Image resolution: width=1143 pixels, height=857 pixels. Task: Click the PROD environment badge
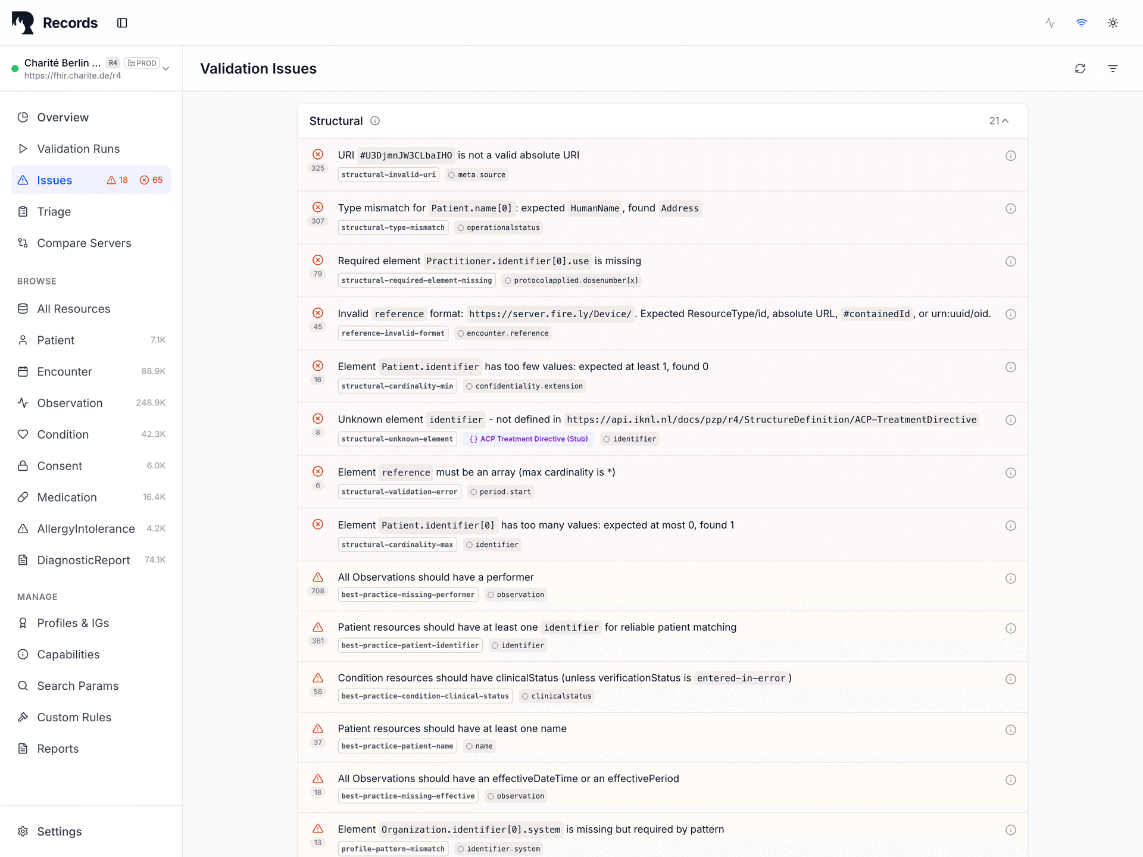[142, 63]
